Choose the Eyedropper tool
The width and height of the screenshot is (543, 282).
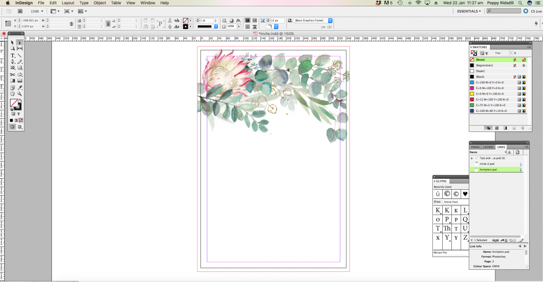[20, 87]
